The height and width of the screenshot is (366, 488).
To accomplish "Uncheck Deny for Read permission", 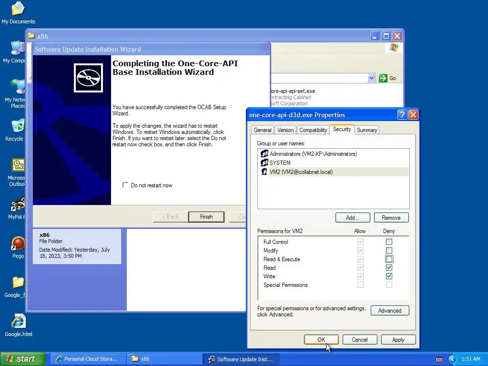I will click(x=389, y=268).
